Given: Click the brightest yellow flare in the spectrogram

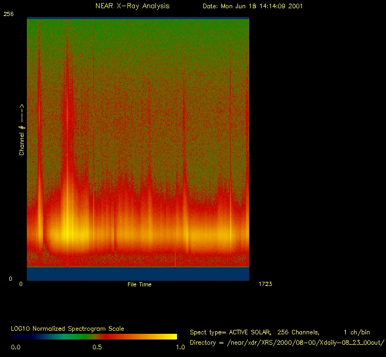Looking at the screenshot, I should (x=67, y=234).
